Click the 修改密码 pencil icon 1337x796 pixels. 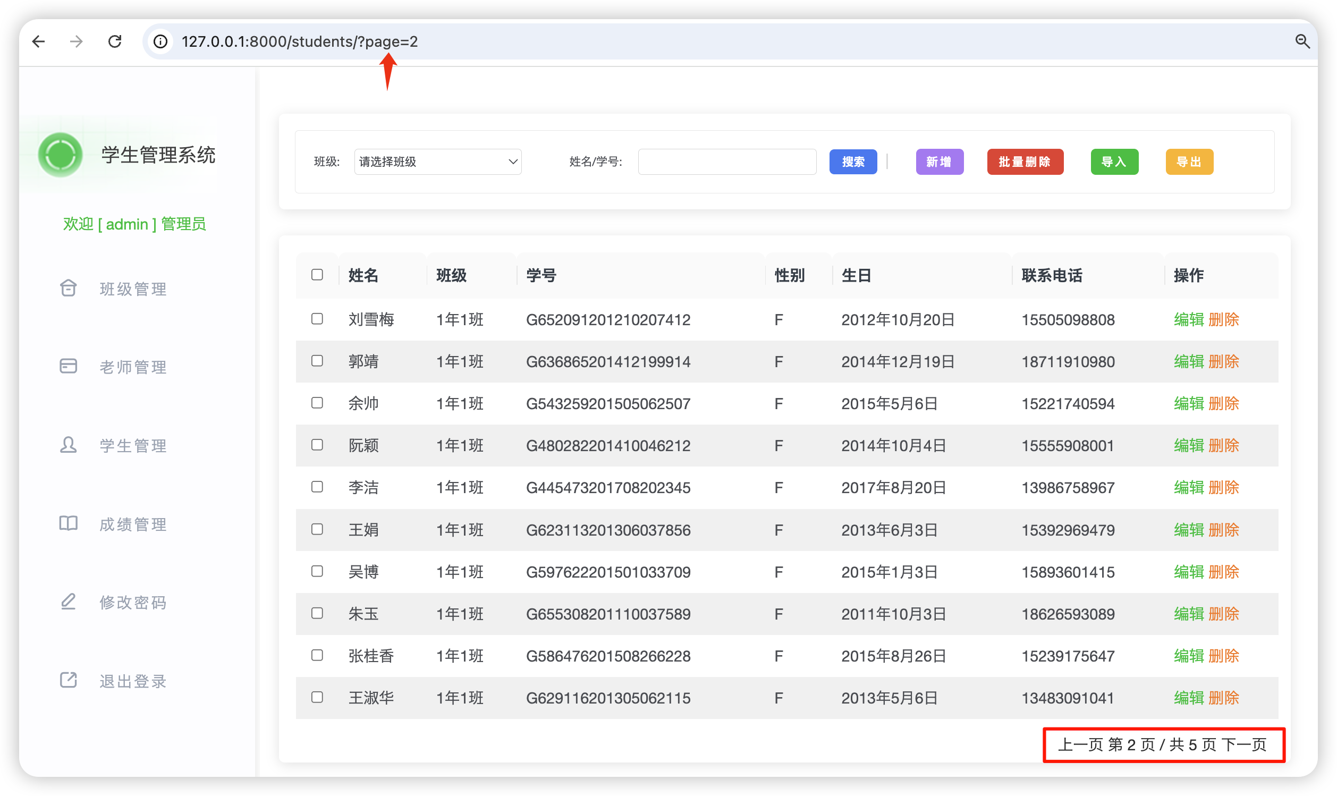click(x=68, y=602)
